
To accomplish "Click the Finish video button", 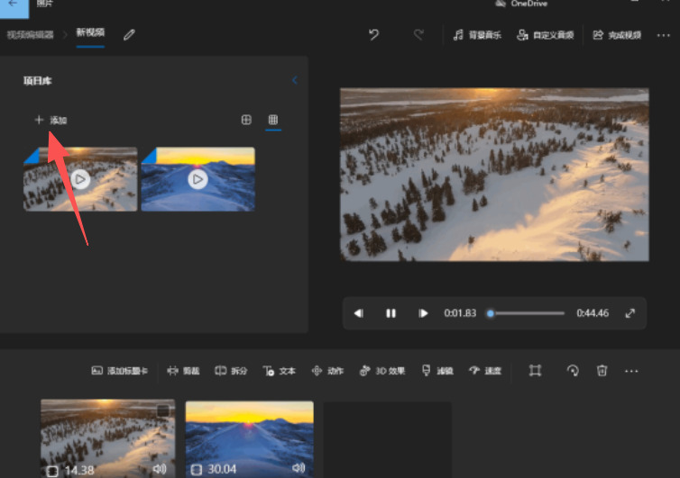I will pyautogui.click(x=617, y=35).
